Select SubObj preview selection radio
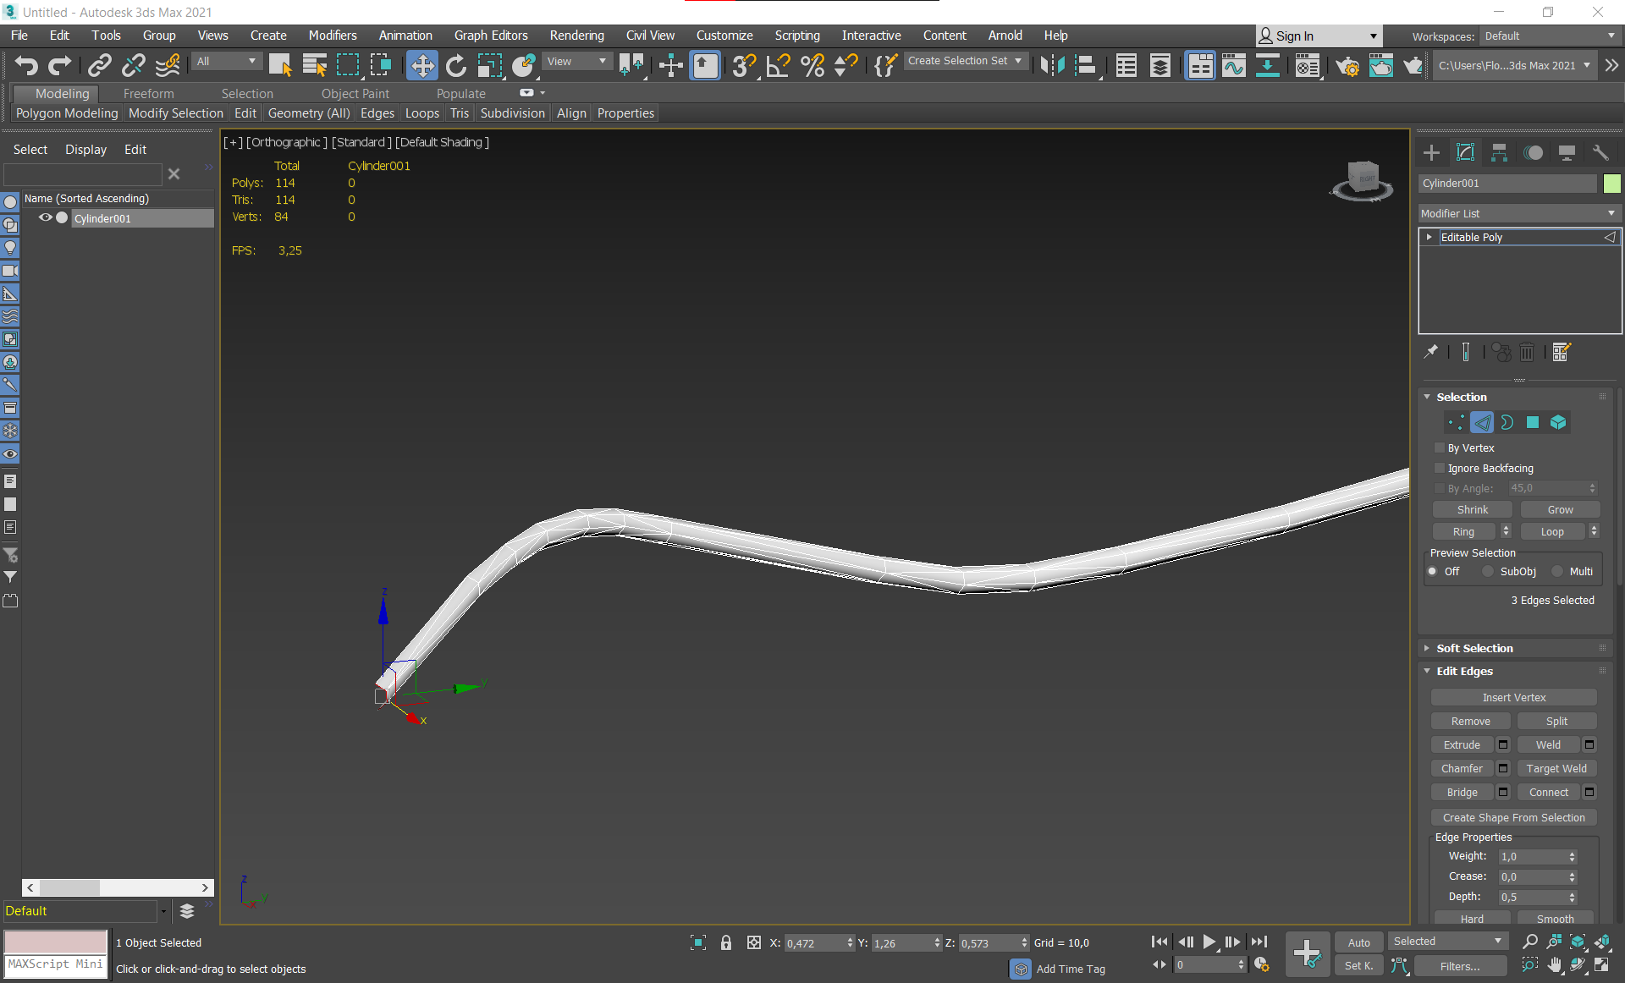The width and height of the screenshot is (1625, 983). click(1488, 572)
